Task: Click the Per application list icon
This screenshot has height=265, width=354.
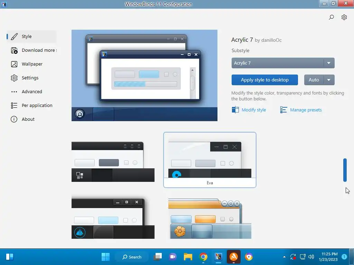Action: (x=14, y=106)
